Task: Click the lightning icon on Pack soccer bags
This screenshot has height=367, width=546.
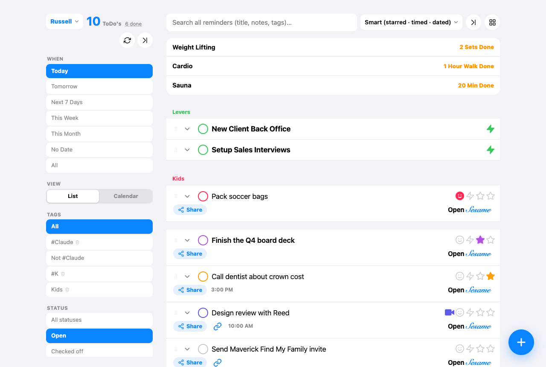Action: (x=470, y=196)
